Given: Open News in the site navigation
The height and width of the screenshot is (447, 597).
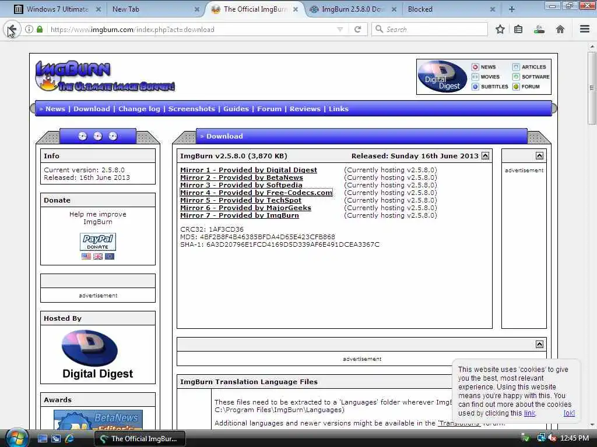Looking at the screenshot, I should tap(55, 109).
